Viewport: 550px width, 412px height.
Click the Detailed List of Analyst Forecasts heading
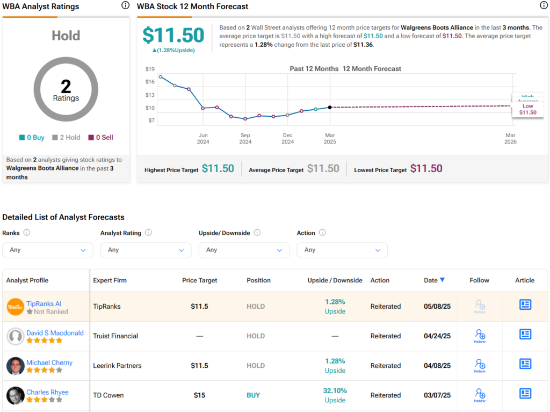point(63,217)
